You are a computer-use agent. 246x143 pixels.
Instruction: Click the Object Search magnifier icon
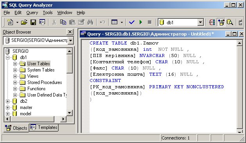click(230, 22)
